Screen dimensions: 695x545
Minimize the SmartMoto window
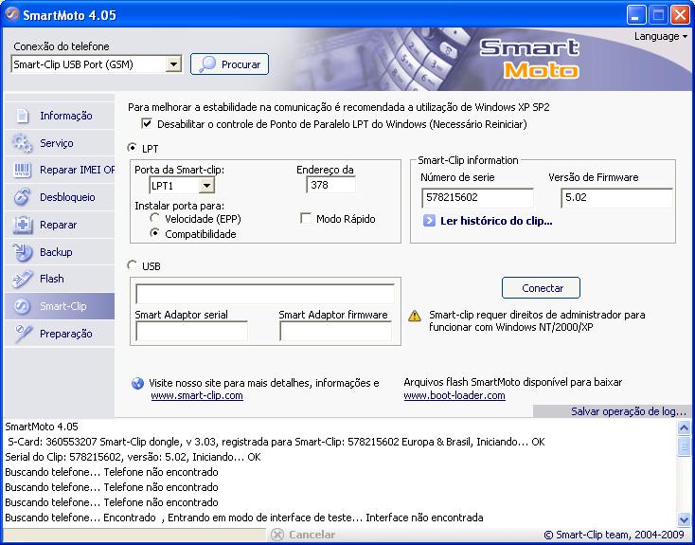click(636, 15)
